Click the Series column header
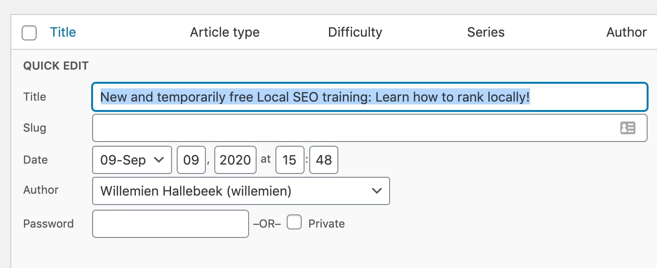Image resolution: width=657 pixels, height=268 pixels. [x=485, y=32]
